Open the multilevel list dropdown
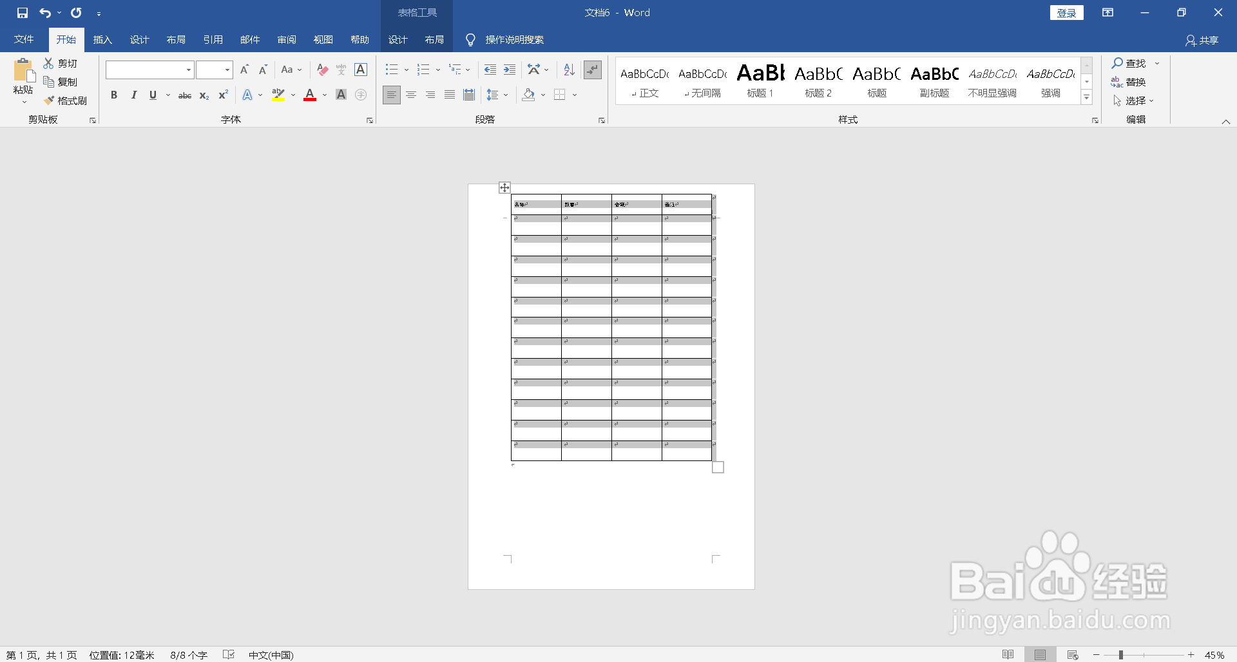This screenshot has width=1237, height=662. pos(468,70)
